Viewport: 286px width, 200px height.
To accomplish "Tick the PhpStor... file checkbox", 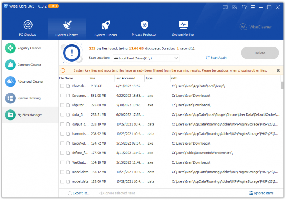I will pyautogui.click(x=62, y=105).
